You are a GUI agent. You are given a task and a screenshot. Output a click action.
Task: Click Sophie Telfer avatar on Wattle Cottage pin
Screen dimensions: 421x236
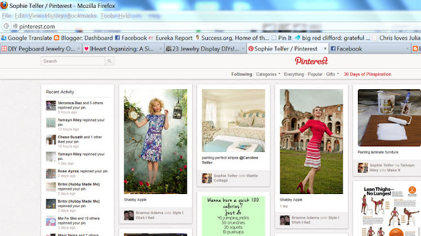(x=207, y=178)
